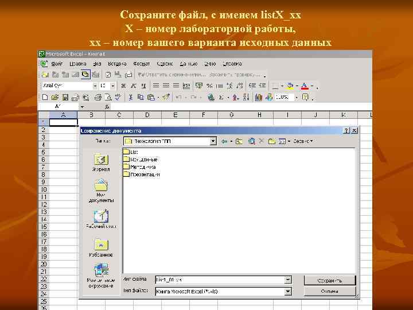The height and width of the screenshot is (310, 413).
Task: Go to Рабочий стол in places bar
Action: point(101,219)
